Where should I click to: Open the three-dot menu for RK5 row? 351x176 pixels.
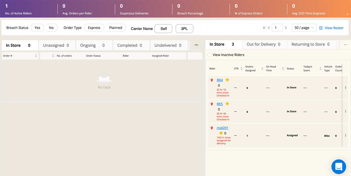point(345,111)
